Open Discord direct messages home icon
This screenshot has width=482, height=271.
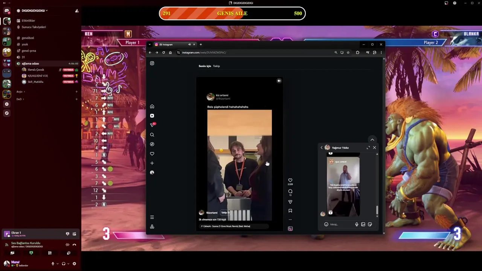coord(6,11)
